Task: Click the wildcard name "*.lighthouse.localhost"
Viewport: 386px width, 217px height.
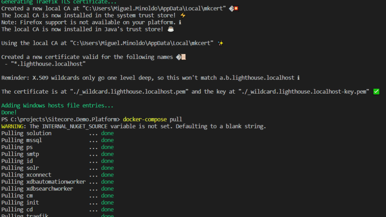Action: tap(48, 64)
